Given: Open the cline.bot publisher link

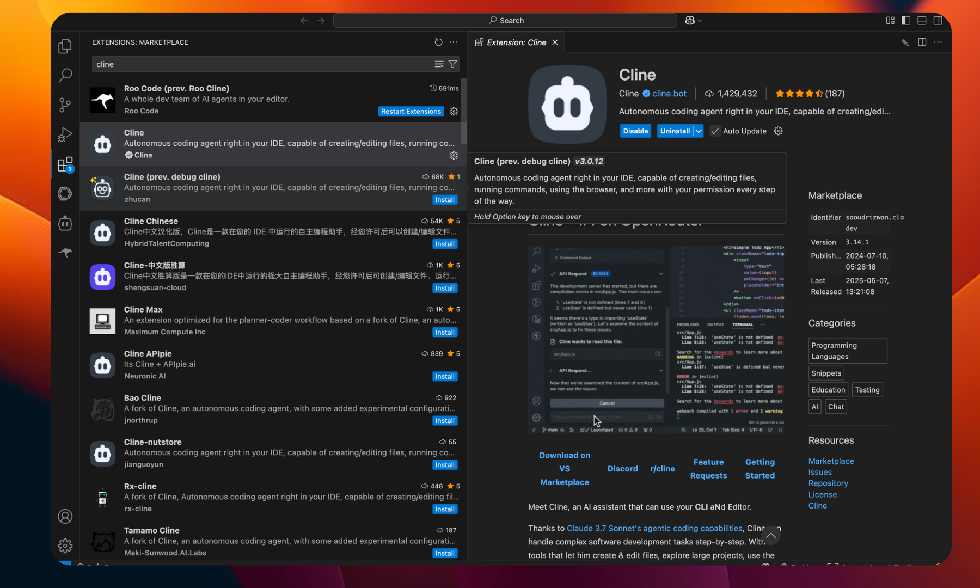Looking at the screenshot, I should coord(669,94).
